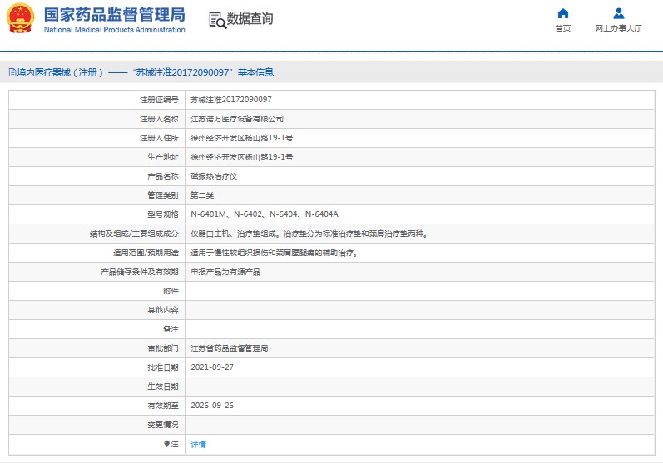Click National Medical Products Administration text

(x=115, y=30)
